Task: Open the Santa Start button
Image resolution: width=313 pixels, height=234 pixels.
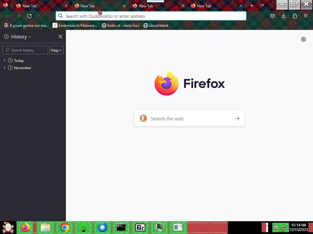Action: tap(8, 227)
